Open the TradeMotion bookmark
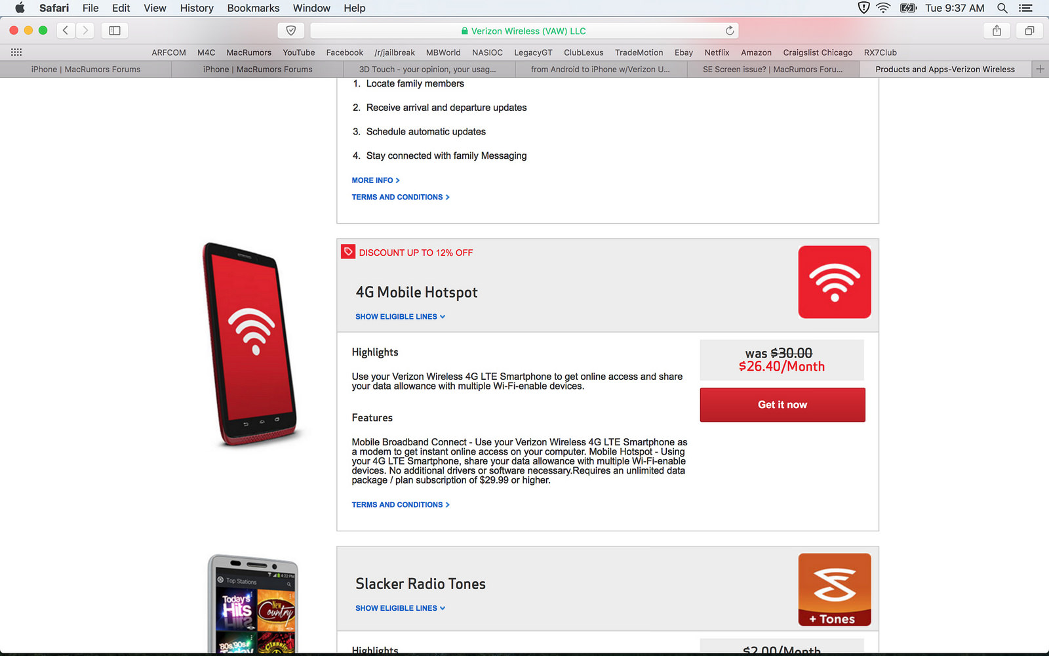This screenshot has width=1049, height=656. [639, 52]
